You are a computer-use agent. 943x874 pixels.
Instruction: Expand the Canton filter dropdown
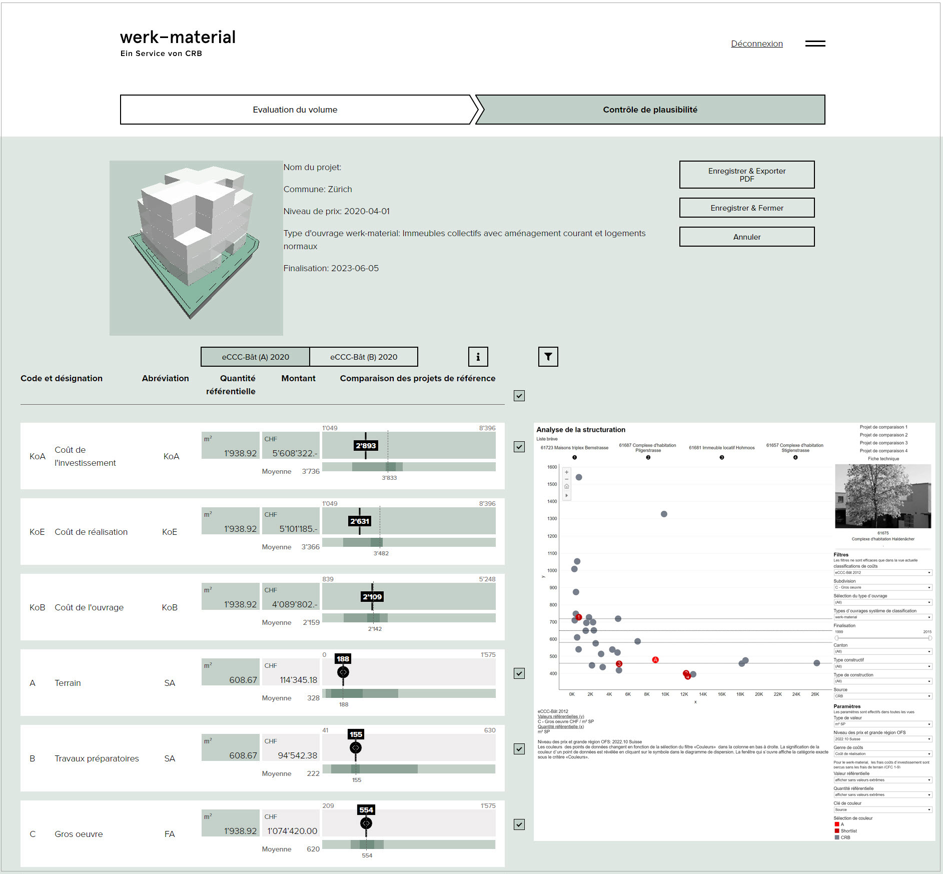[882, 651]
